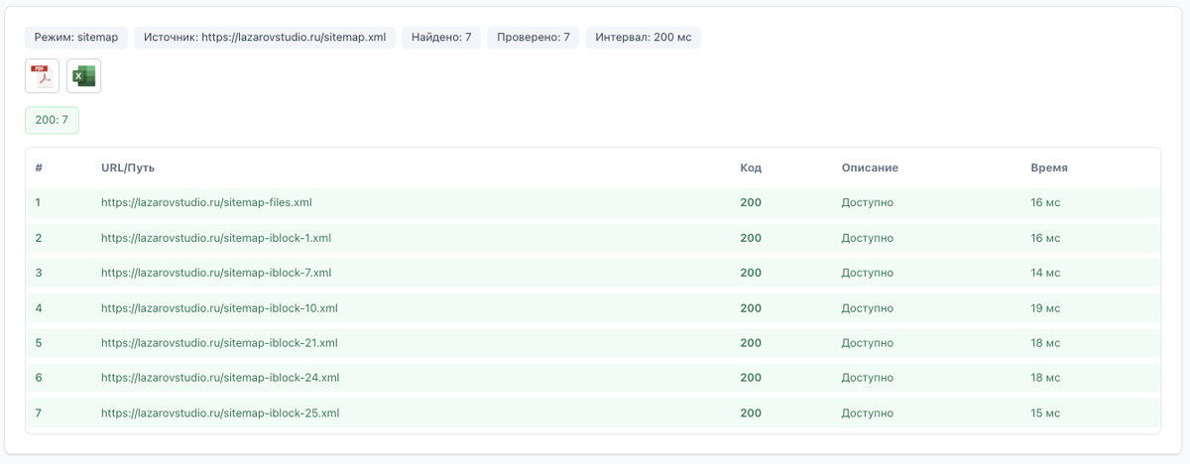1190x464 pixels.
Task: Click the 15 мс time value
Action: coord(1045,412)
